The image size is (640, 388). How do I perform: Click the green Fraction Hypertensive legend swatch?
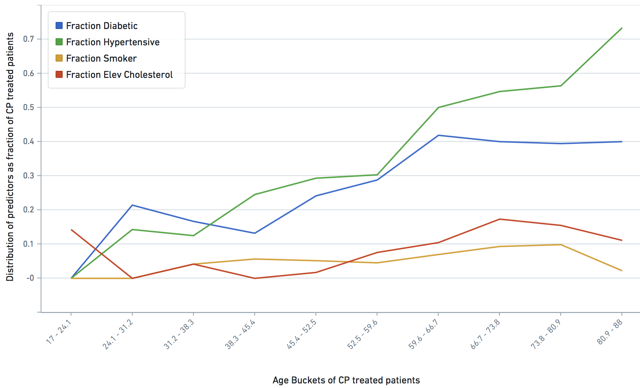coord(59,42)
